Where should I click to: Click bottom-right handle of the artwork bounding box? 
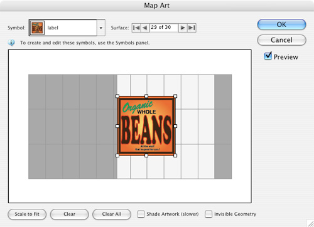coord(175,156)
